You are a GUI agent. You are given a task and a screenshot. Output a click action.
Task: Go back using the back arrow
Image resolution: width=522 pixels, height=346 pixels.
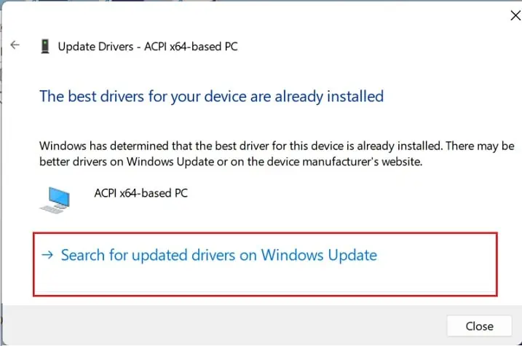15,45
